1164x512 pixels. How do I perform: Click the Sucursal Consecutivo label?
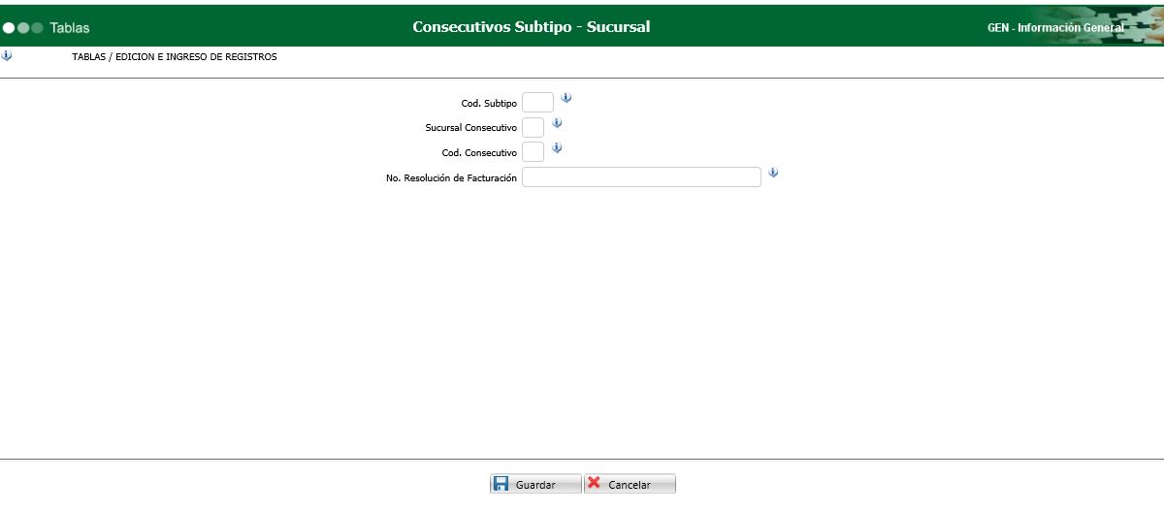pyautogui.click(x=470, y=128)
